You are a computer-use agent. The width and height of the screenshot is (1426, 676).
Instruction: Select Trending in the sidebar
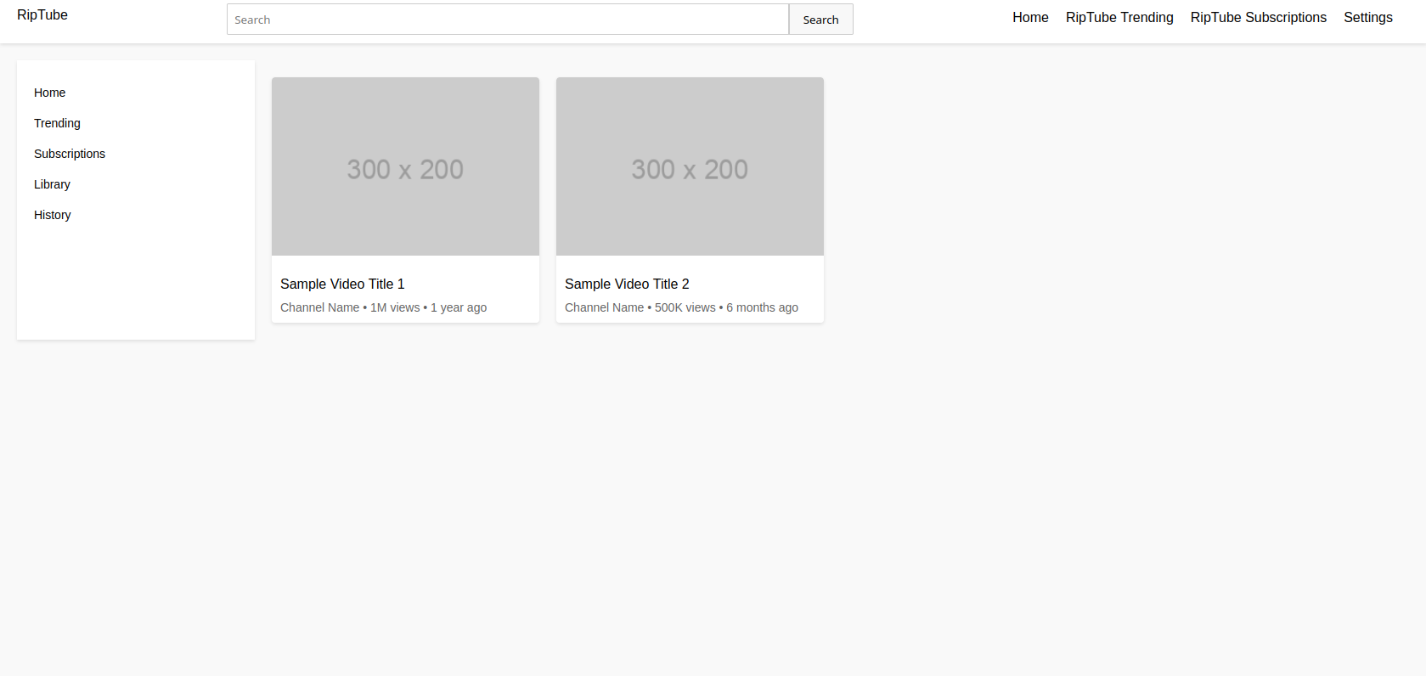pos(57,123)
